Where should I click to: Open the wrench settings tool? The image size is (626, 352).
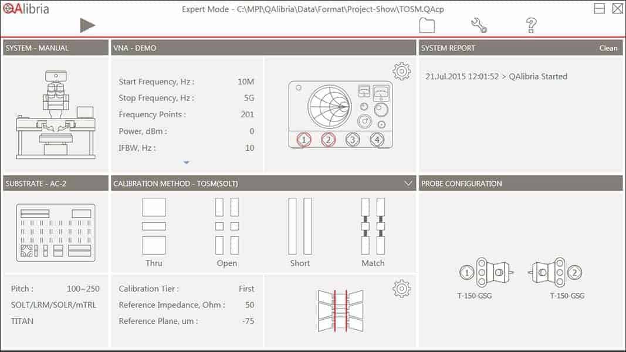pos(479,25)
